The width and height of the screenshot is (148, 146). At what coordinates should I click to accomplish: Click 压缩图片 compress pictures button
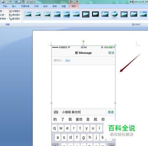pyautogui.click(x=15, y=11)
